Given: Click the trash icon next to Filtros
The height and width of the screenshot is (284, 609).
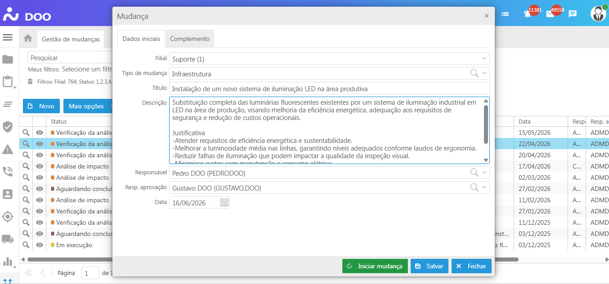Looking at the screenshot, I should pyautogui.click(x=30, y=82).
